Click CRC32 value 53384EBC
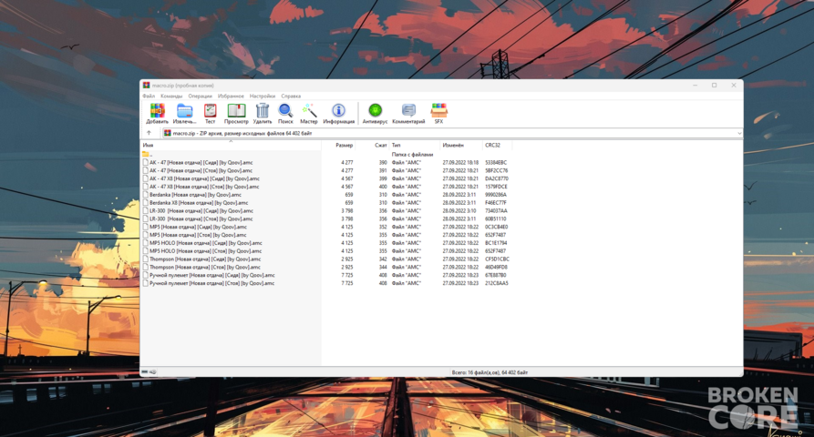Image resolution: width=814 pixels, height=437 pixels. [496, 162]
